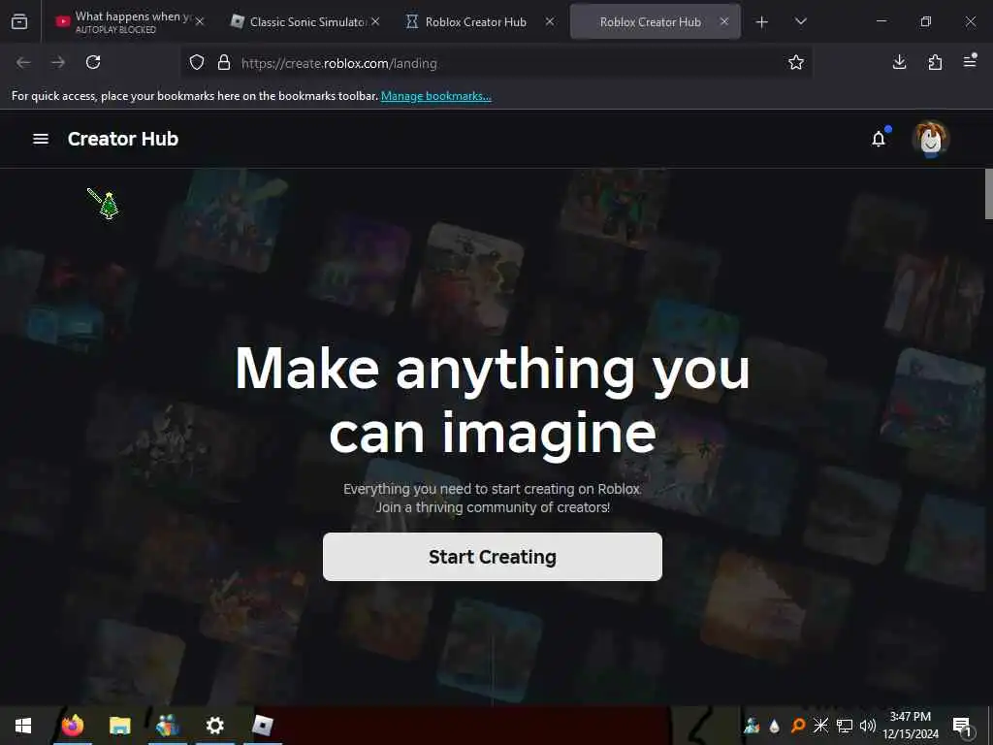Click the small figure icon left of the water drop
This screenshot has width=993, height=745.
click(752, 726)
